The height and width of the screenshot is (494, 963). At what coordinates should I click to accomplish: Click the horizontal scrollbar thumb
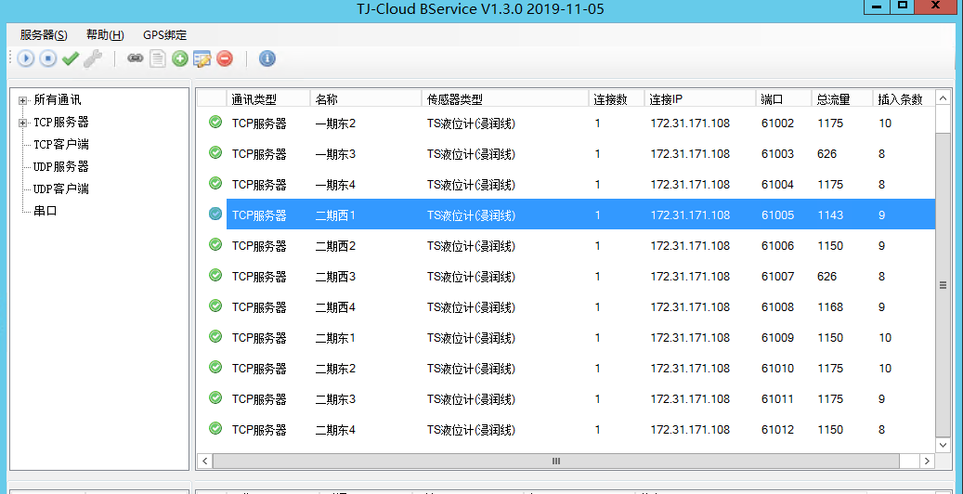tap(555, 461)
